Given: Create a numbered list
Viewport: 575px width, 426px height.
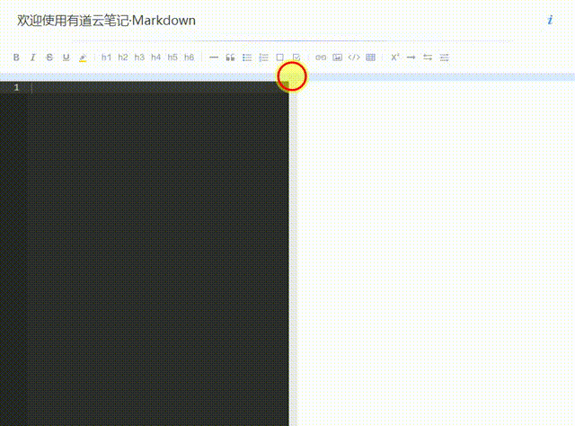Looking at the screenshot, I should [263, 58].
